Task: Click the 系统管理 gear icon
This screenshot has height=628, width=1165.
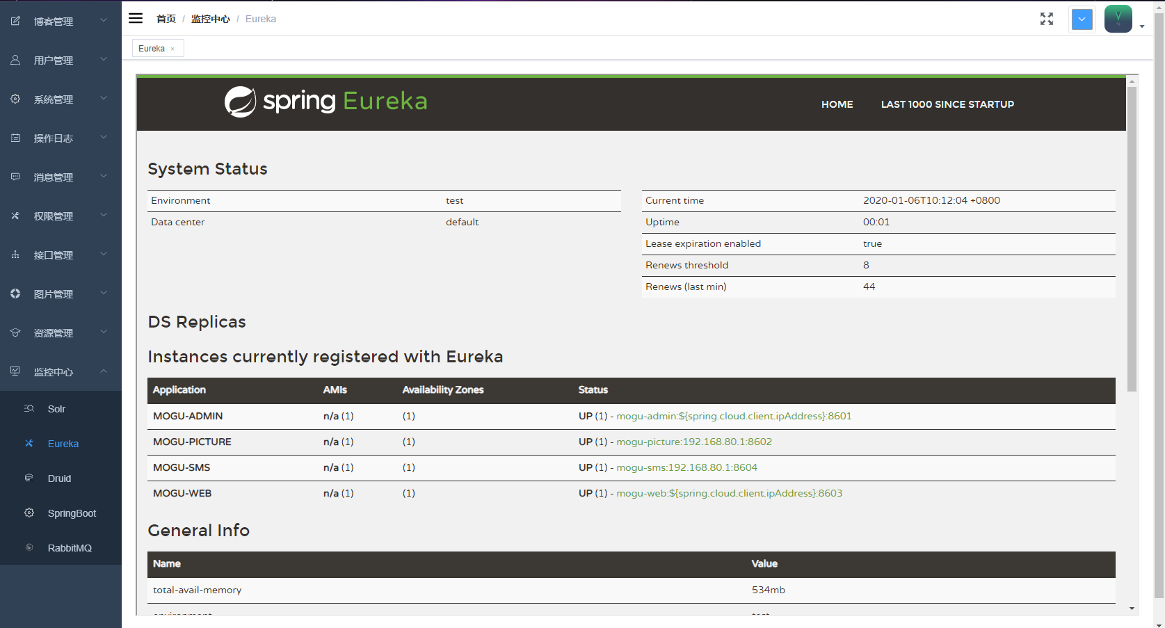Action: click(15, 99)
